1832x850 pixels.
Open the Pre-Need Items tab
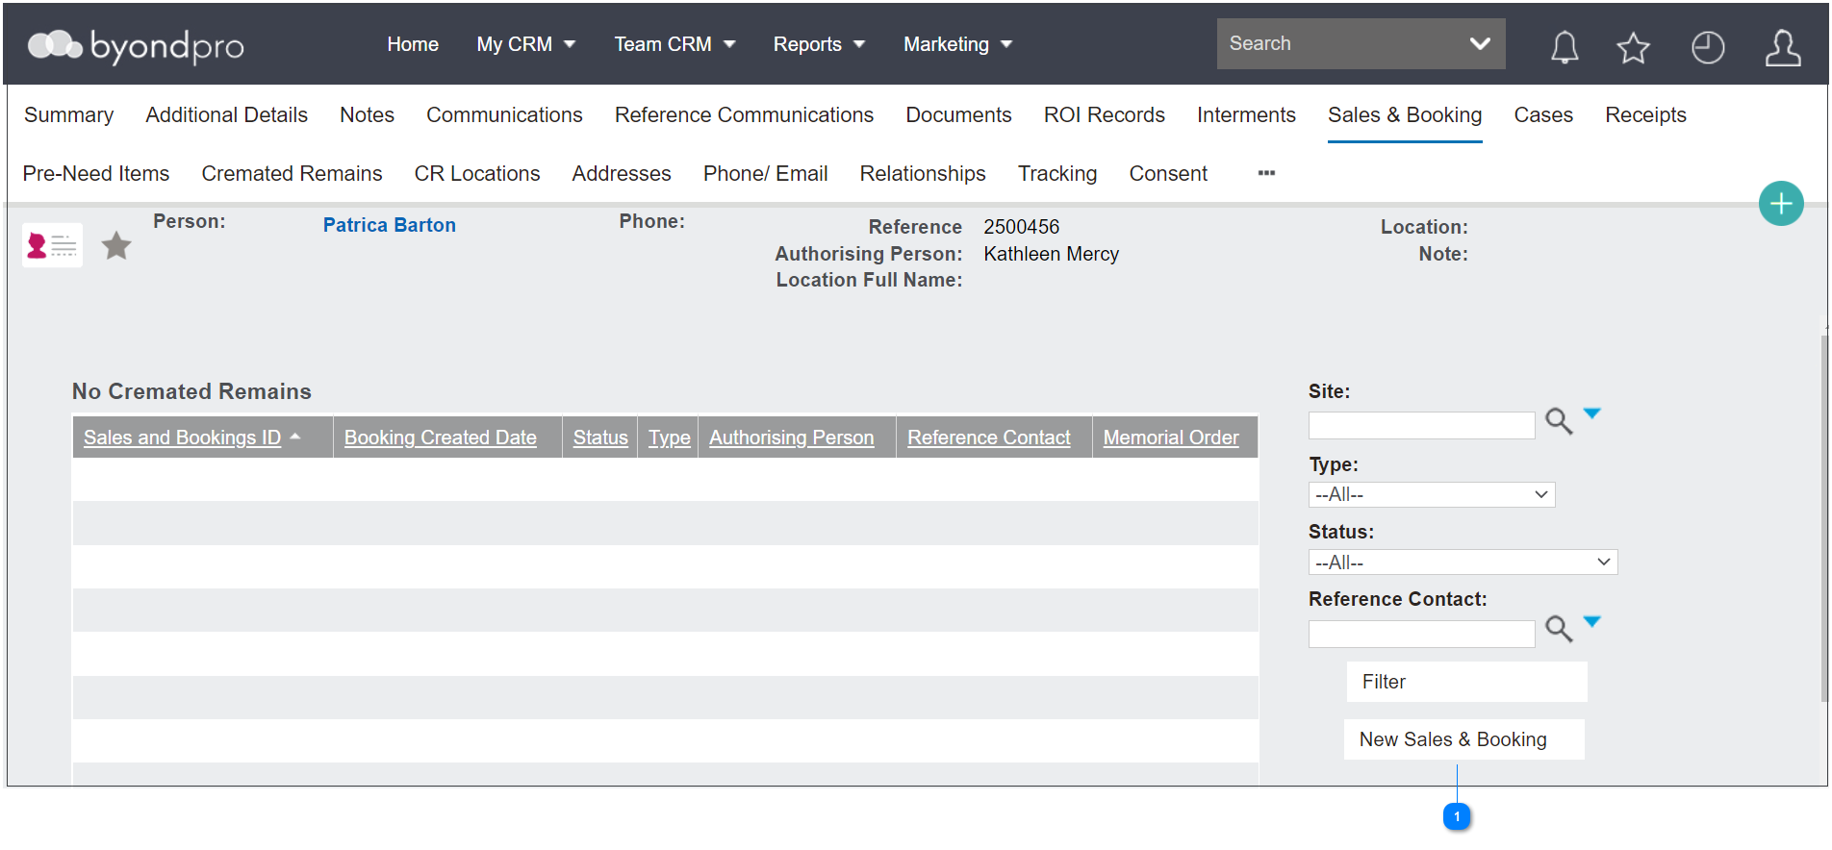(x=96, y=174)
